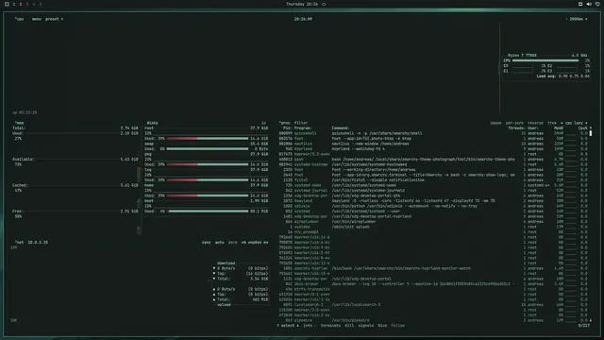Toggle net auto scaling option
This screenshot has height=340, width=604.
(220, 243)
